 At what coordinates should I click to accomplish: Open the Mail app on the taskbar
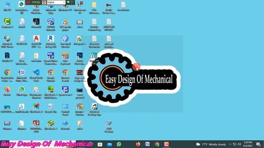click(109, 144)
